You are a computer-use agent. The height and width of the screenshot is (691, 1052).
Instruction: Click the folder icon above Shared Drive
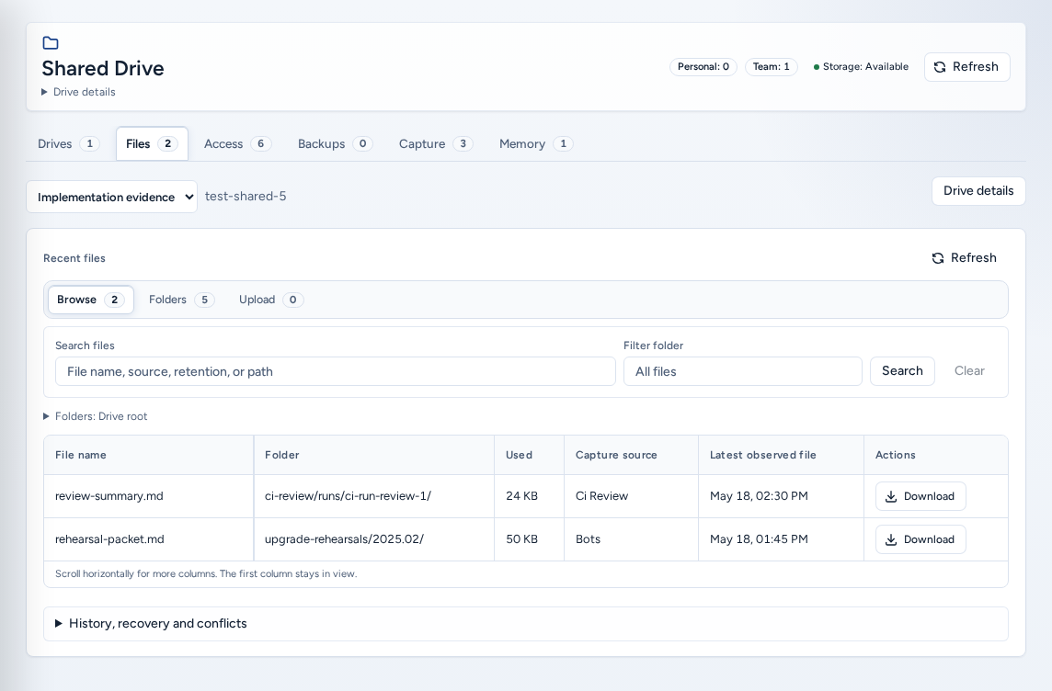click(51, 43)
